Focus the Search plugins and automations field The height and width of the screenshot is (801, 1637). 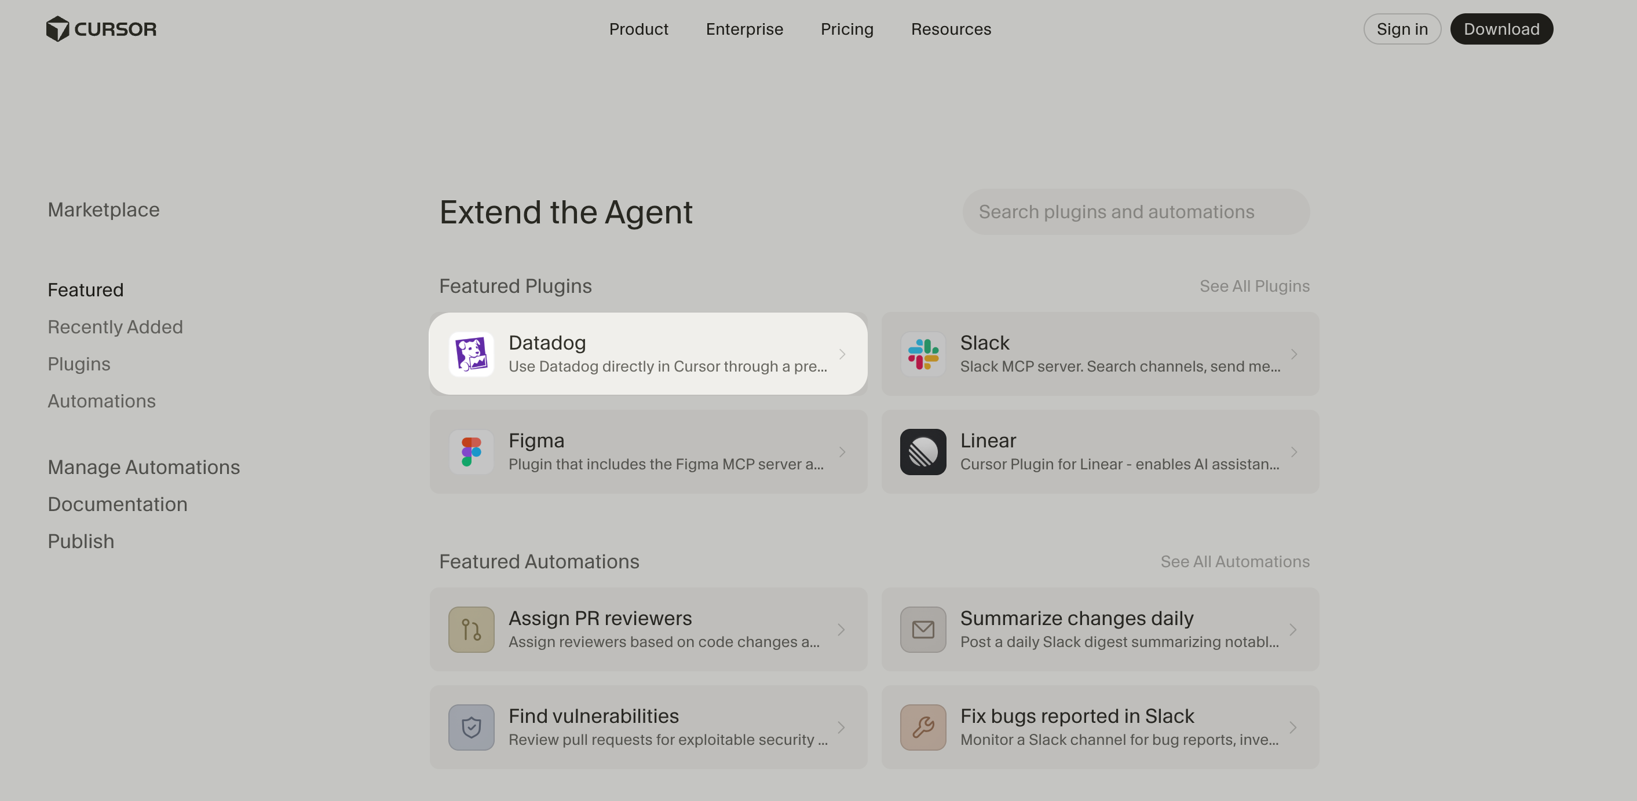[x=1135, y=212]
